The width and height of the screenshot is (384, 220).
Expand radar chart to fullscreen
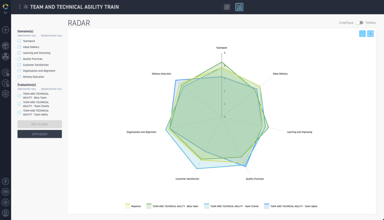click(370, 34)
